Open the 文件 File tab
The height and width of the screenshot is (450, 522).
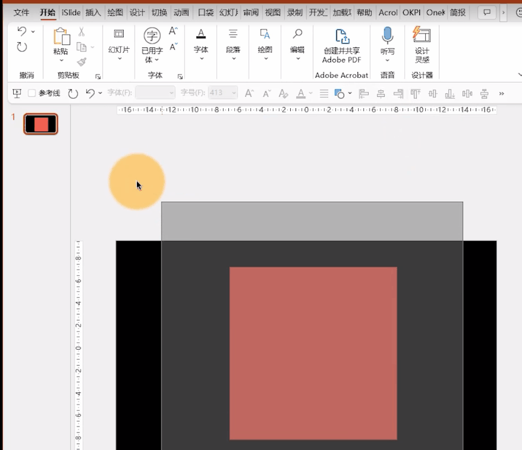click(21, 13)
